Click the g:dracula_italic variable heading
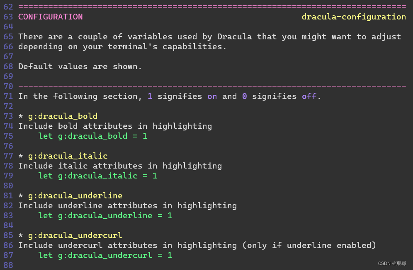413x270 pixels. click(x=68, y=156)
